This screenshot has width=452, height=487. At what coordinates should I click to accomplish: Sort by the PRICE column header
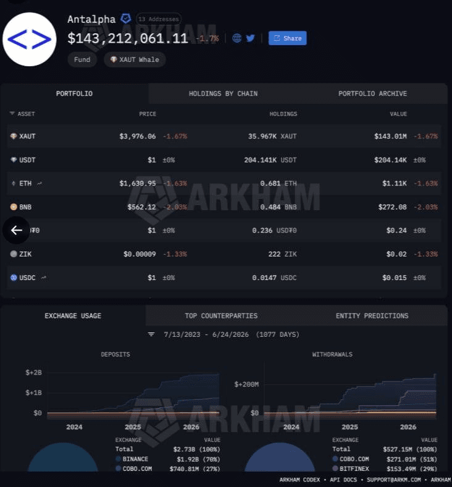pos(148,114)
